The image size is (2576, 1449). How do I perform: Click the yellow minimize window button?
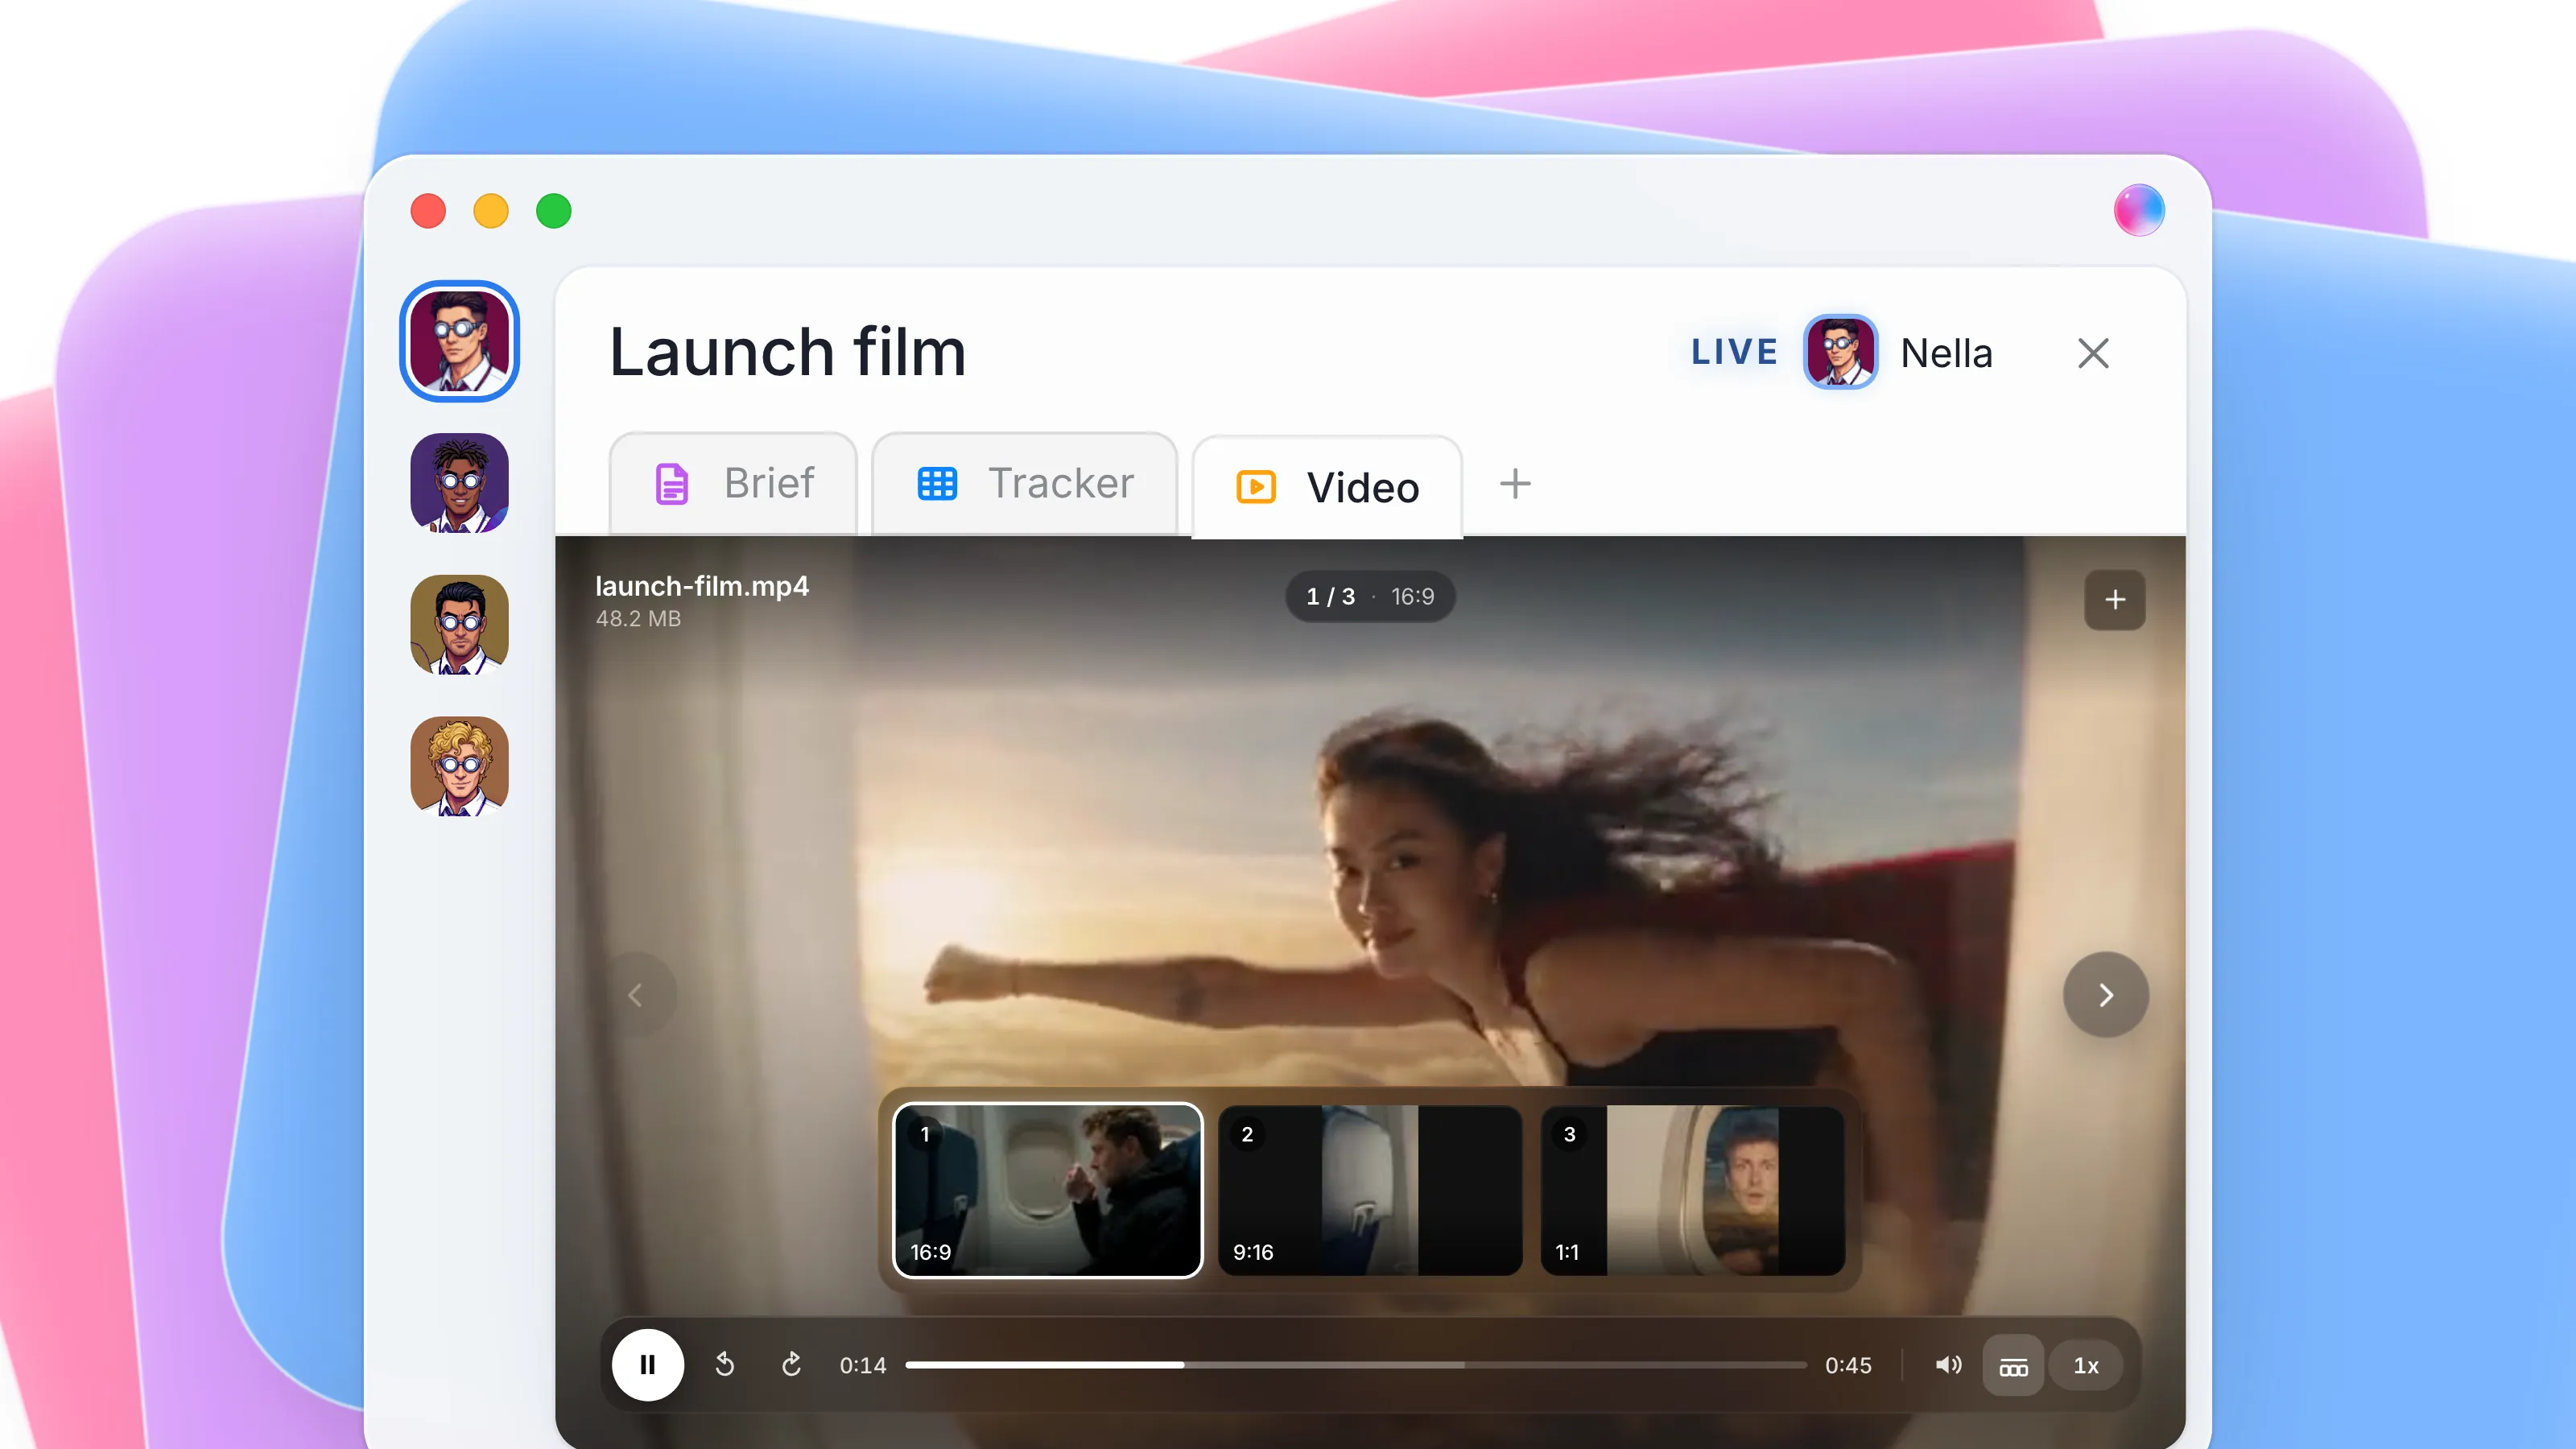point(491,211)
